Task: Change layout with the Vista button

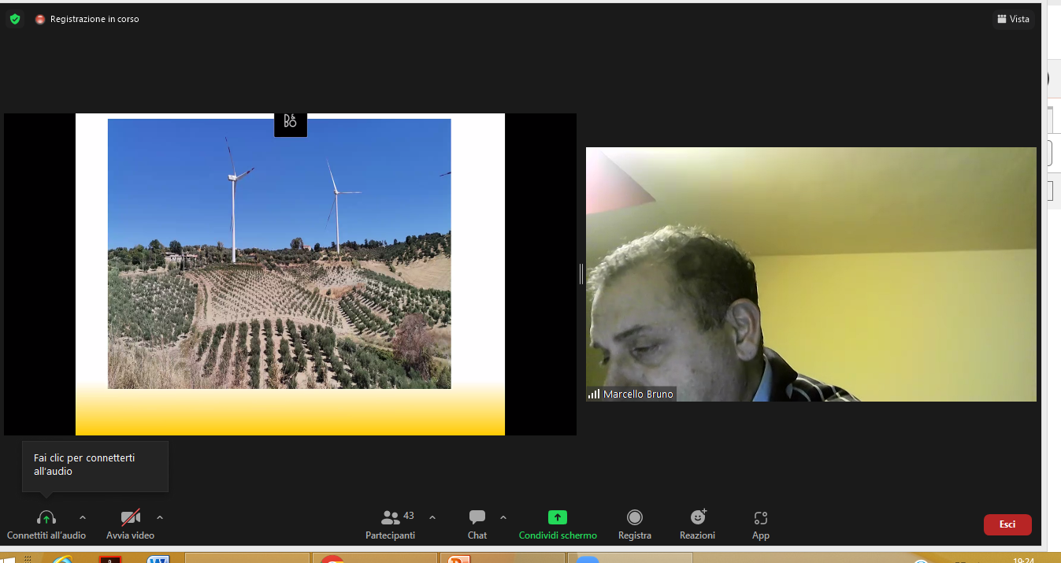Action: click(1014, 19)
